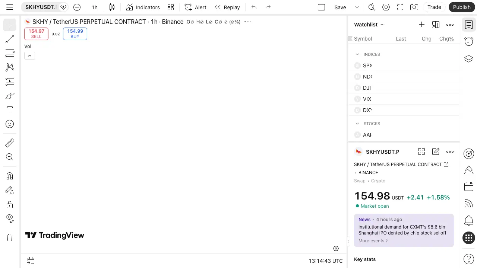The width and height of the screenshot is (477, 268).
Task: Collapse the indicator legend arrow
Action: point(29,55)
